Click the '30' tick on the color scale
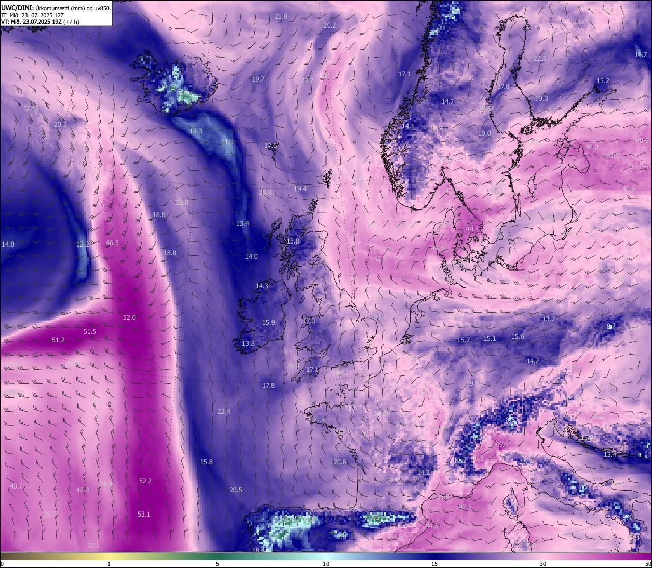 pos(543,564)
